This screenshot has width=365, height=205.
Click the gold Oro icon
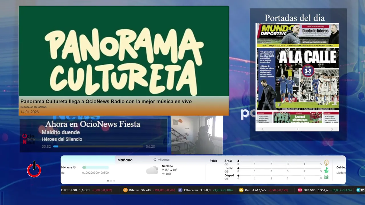click(241, 190)
